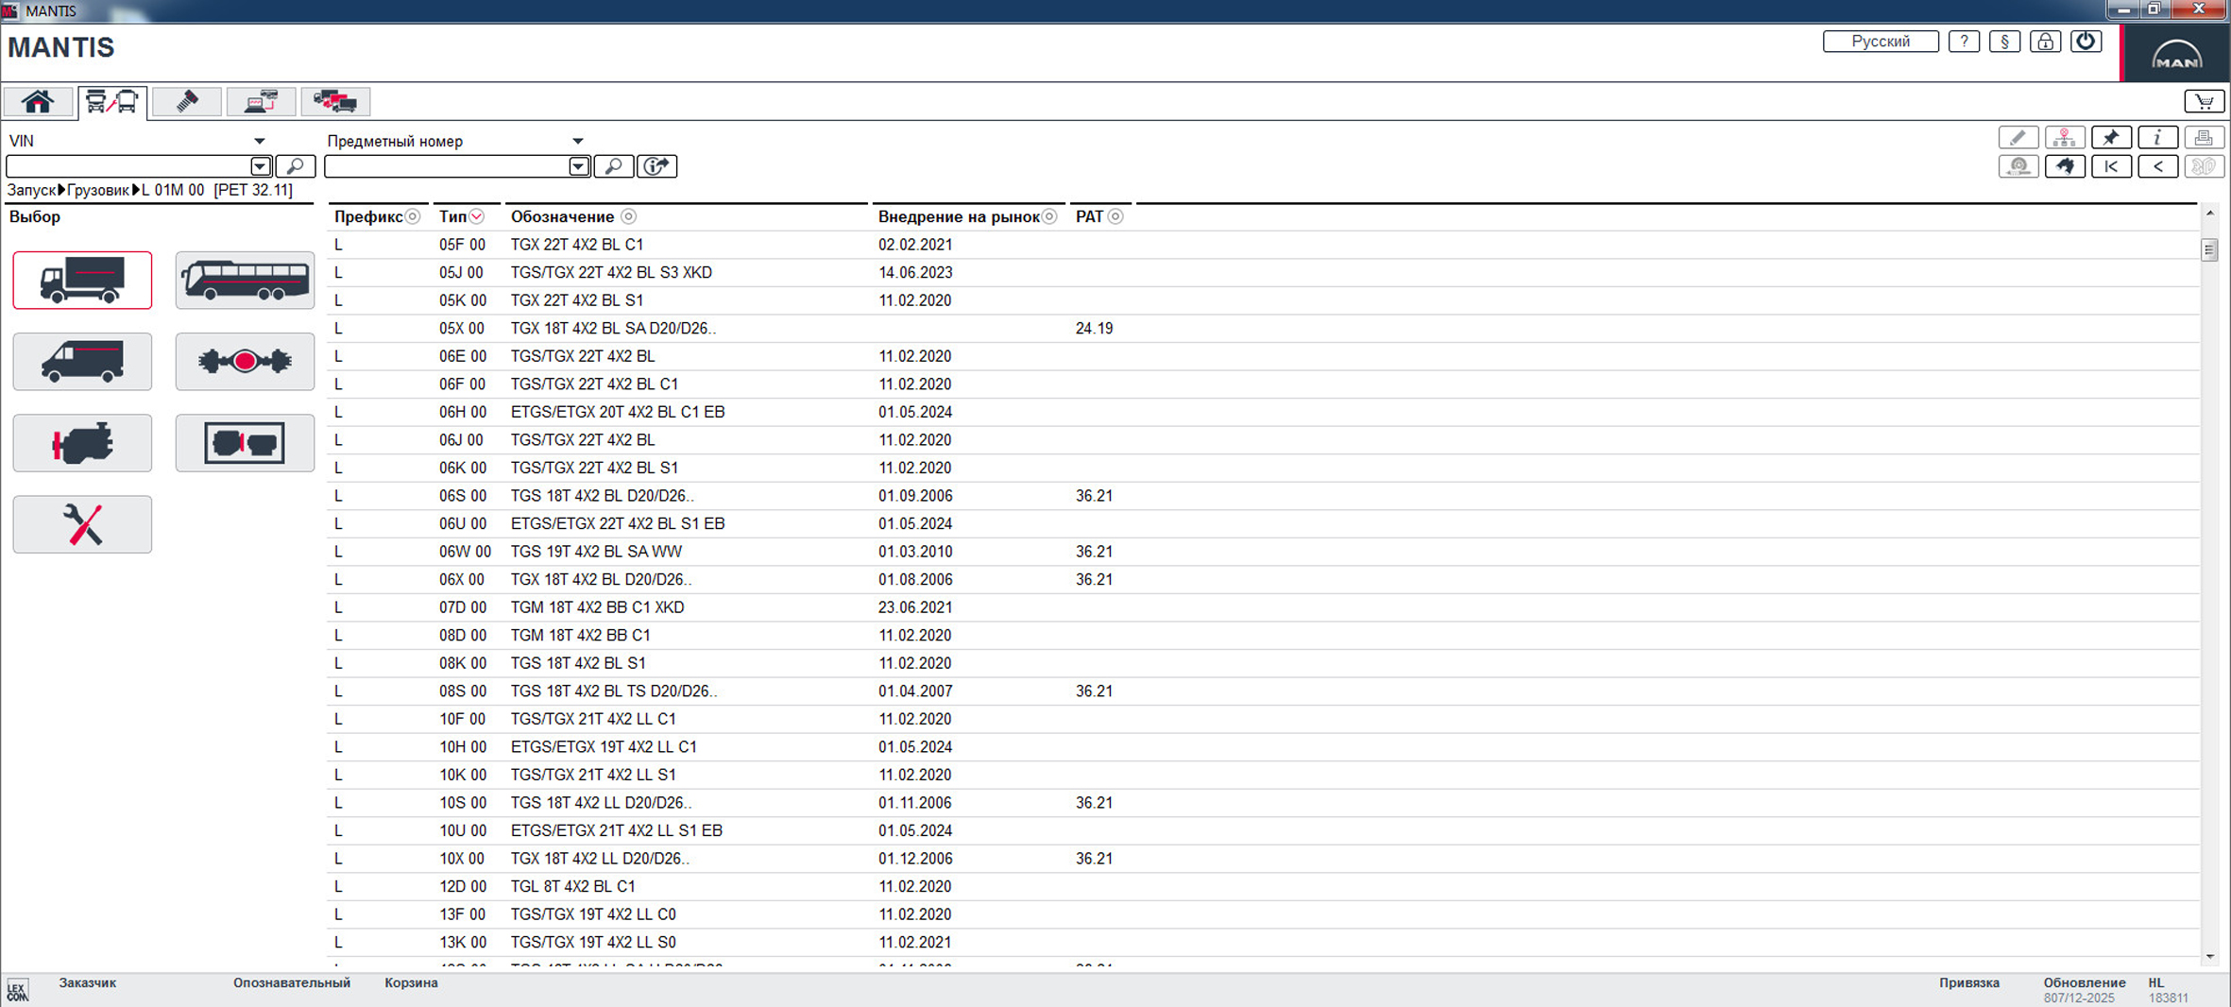2231x1007 pixels.
Task: Click the pushpin bookmark icon
Action: point(2111,138)
